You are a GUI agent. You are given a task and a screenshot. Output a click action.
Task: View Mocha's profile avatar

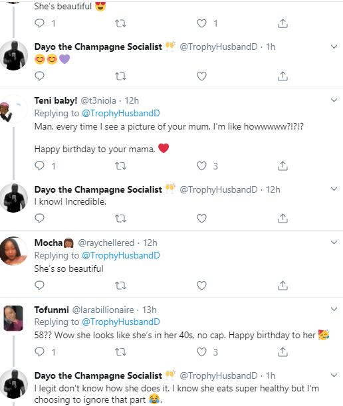[13, 251]
